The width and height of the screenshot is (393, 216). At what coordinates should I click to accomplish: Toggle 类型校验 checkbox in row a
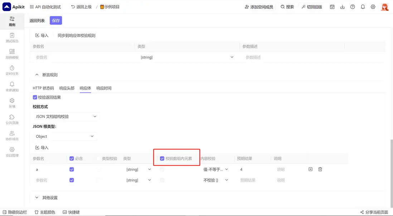click(x=99, y=170)
